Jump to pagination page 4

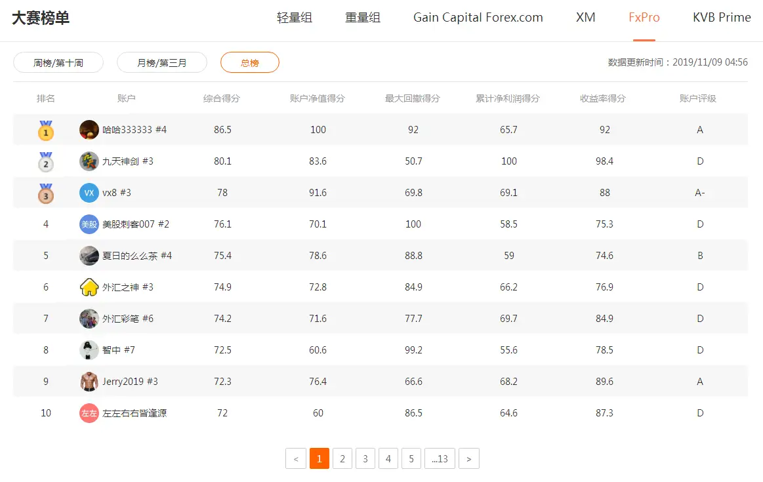[388, 458]
